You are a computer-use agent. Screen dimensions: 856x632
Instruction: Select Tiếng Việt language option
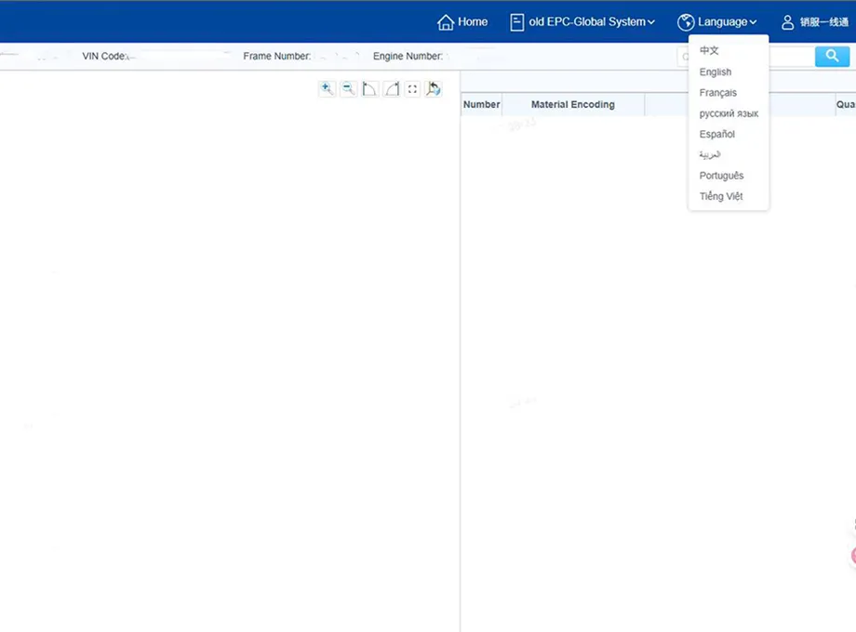click(721, 196)
